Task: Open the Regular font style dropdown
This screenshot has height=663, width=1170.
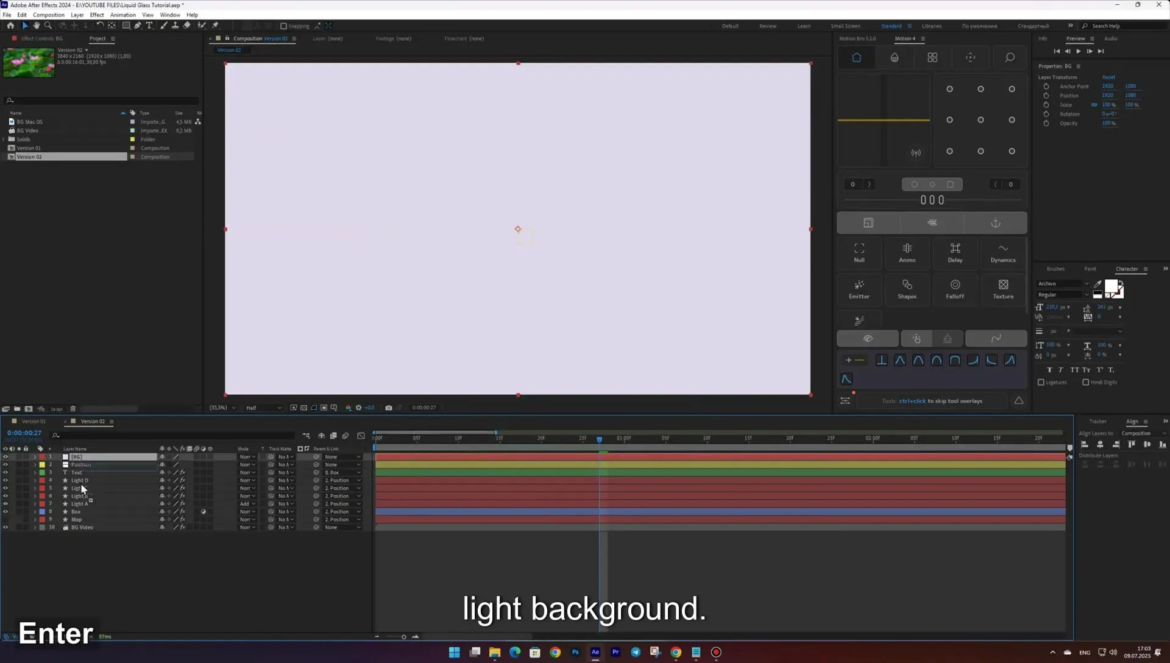Action: point(1063,295)
